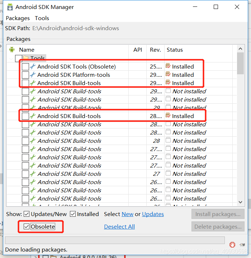The height and width of the screenshot is (258, 251).
Task: Click the package list scroll up arrow
Action: click(240, 49)
